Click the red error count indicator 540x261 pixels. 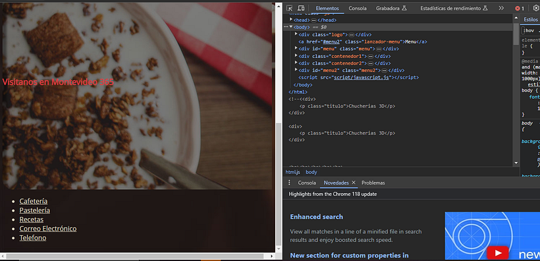(x=520, y=9)
